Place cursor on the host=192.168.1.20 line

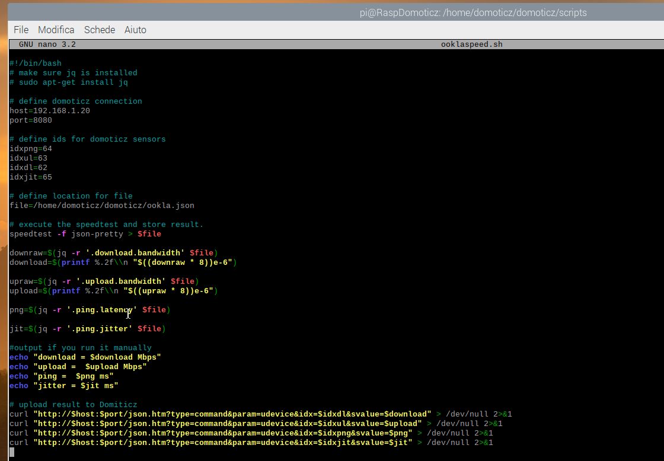click(x=50, y=111)
